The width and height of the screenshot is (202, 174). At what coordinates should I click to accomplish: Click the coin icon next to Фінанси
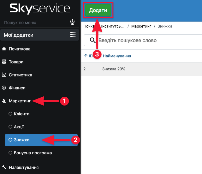tap(4, 88)
